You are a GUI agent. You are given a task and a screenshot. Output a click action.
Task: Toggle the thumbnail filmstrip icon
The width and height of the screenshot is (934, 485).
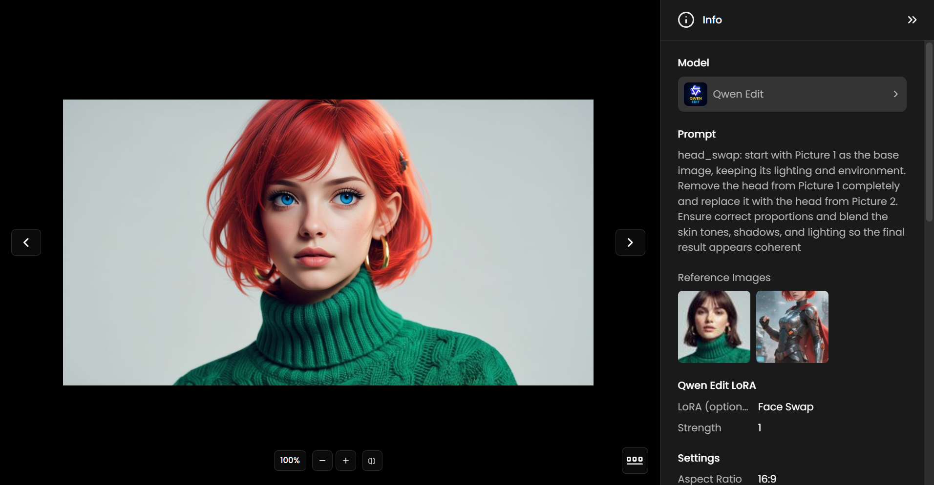[x=635, y=460]
